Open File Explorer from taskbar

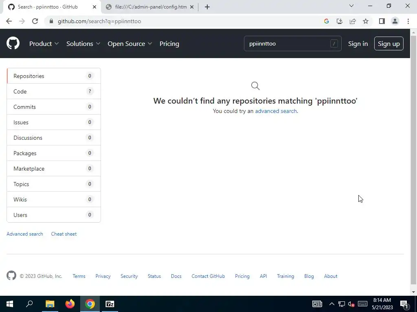pos(50,304)
